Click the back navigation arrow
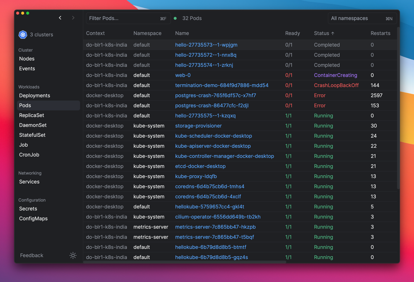The image size is (414, 282). point(60,18)
